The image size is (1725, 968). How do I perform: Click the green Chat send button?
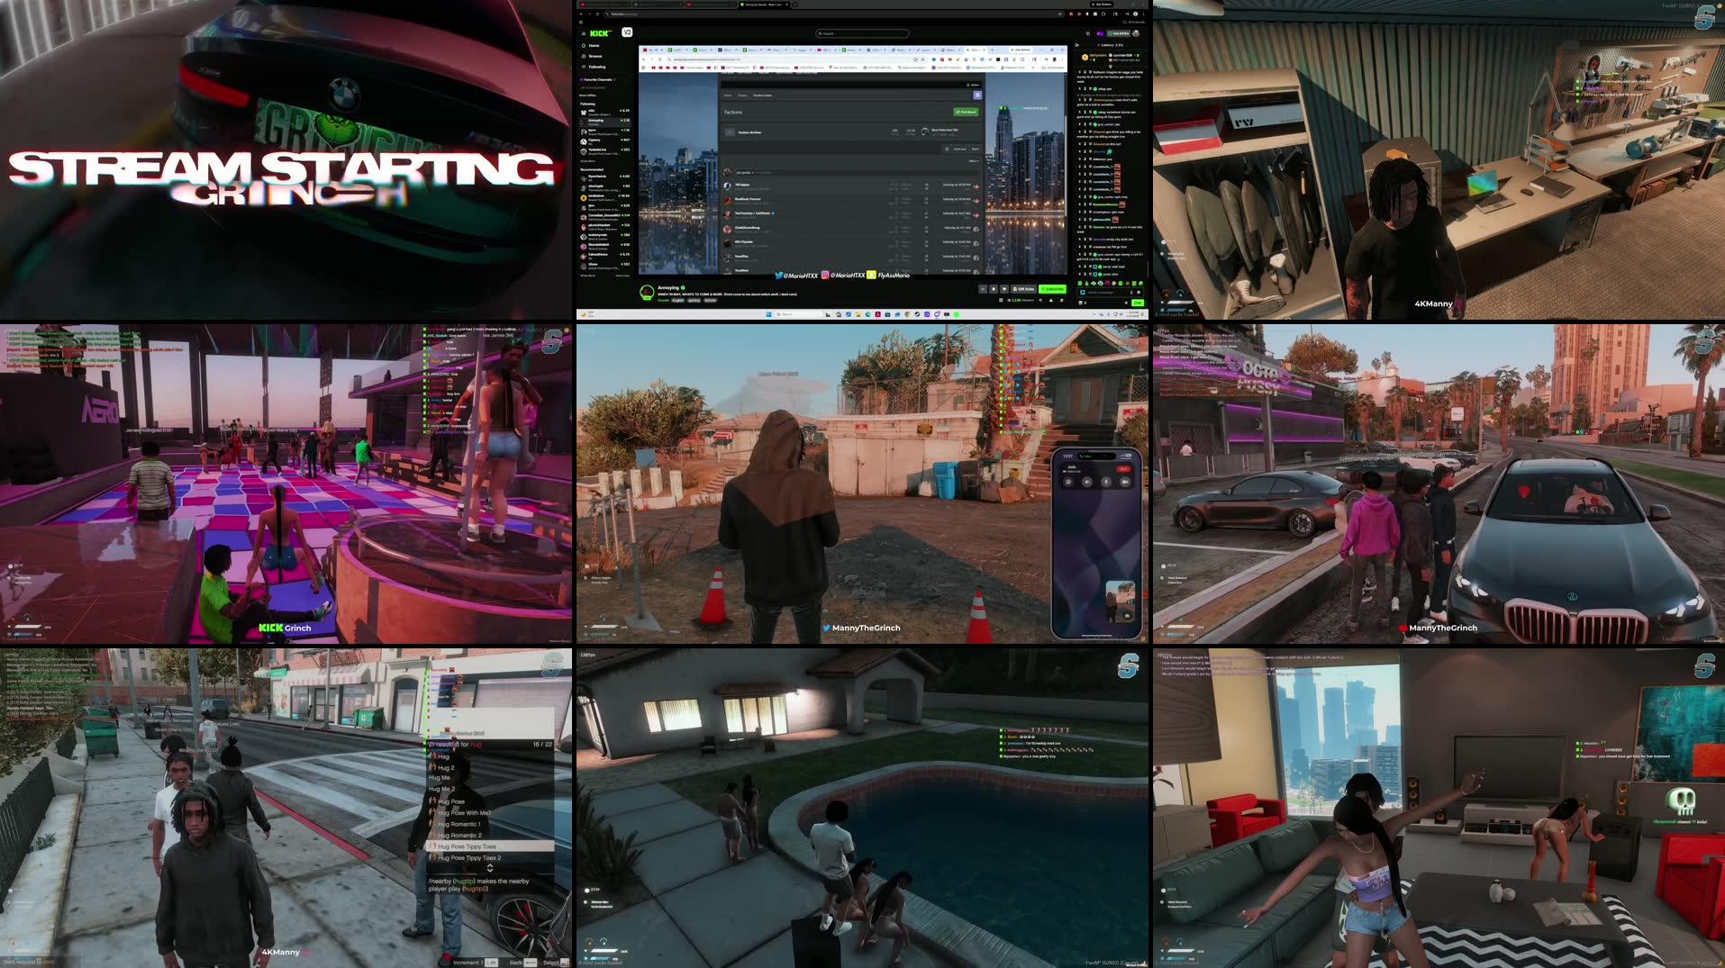[1137, 303]
